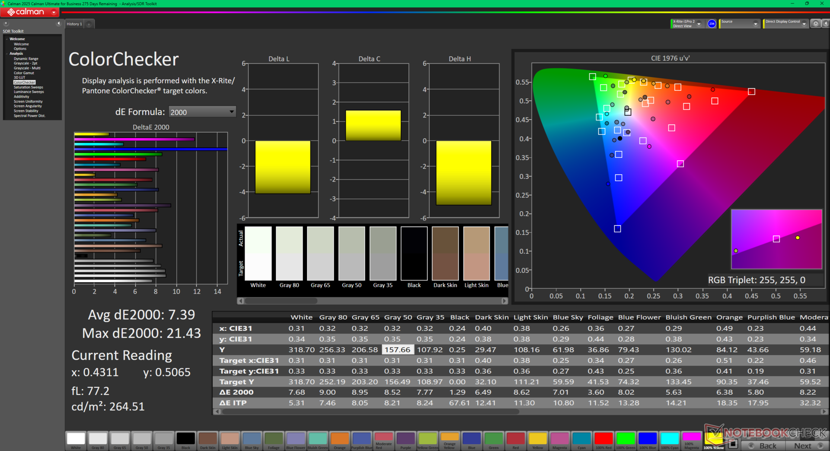Image resolution: width=830 pixels, height=451 pixels.
Task: Open the X-Rite i1Pro 2 meter dropdown
Action: pyautogui.click(x=699, y=24)
